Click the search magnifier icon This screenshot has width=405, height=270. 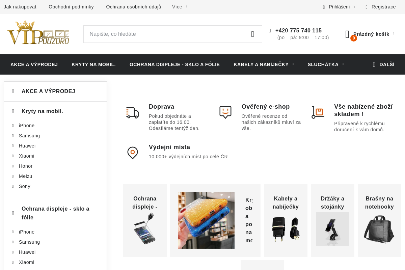tap(252, 34)
